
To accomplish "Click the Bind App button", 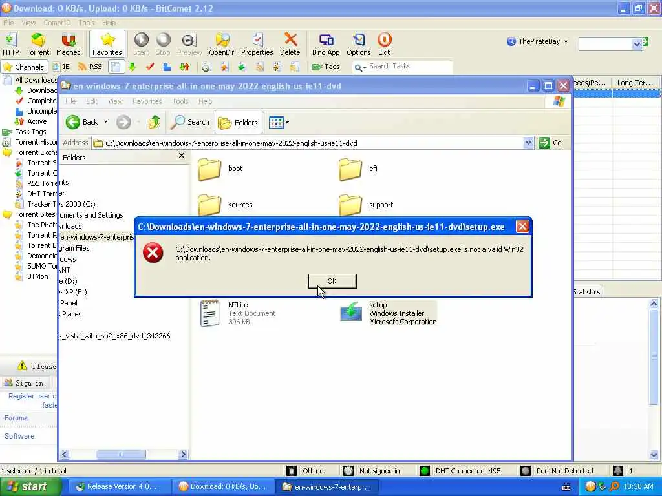I will 326,45.
